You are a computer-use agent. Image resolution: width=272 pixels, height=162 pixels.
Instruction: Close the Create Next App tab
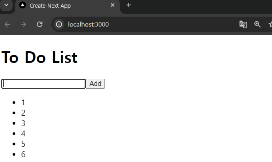click(x=113, y=5)
